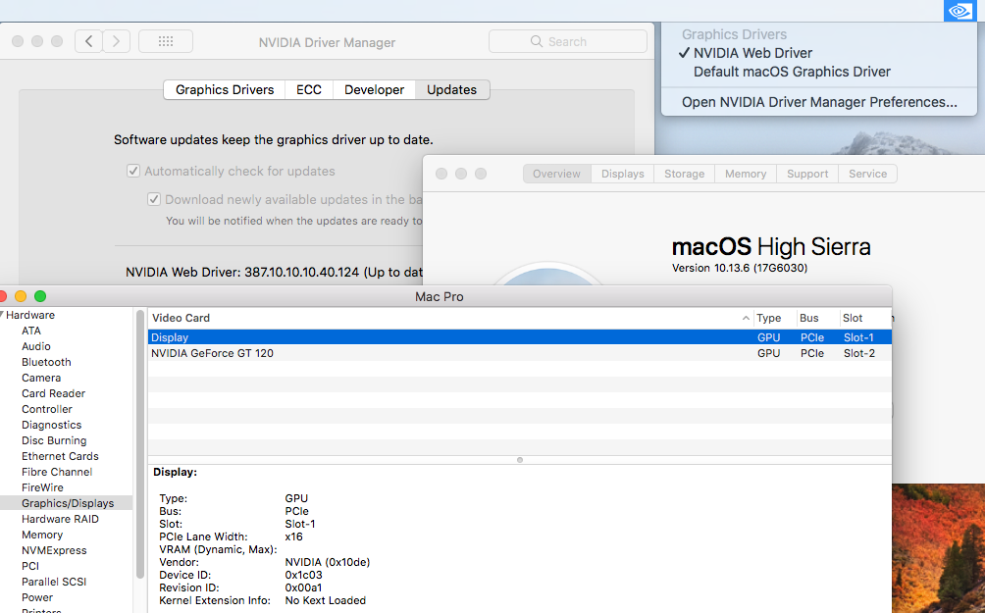
Task: Select Power in the sidebar
Action: (37, 597)
